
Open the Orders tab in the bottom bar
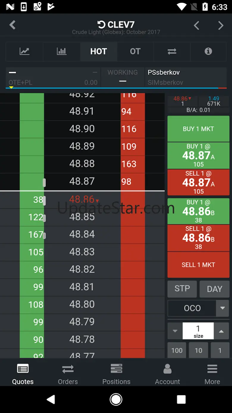tap(68, 374)
